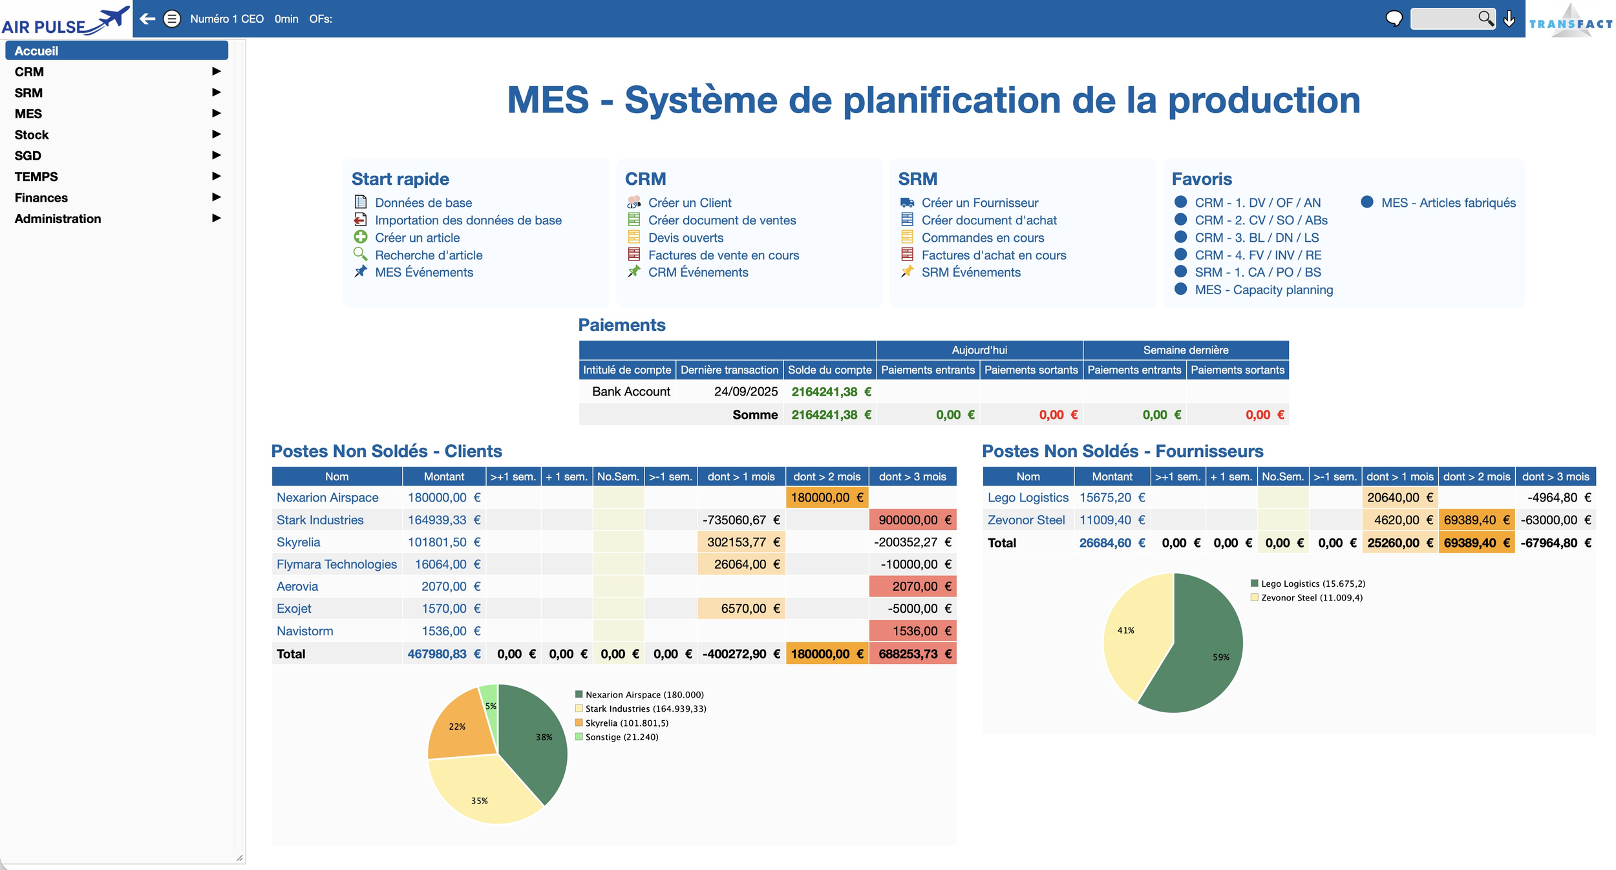Expand the CRM sidebar menu arrow
This screenshot has width=1616, height=870.
pyautogui.click(x=217, y=71)
